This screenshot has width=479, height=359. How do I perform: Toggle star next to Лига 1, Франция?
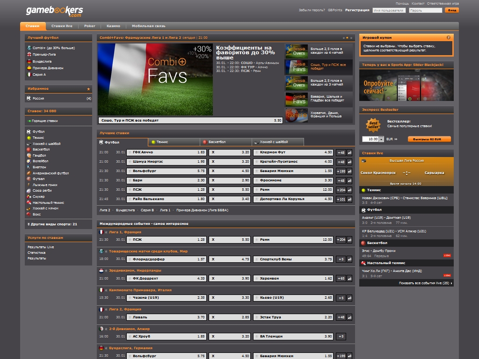(x=106, y=232)
